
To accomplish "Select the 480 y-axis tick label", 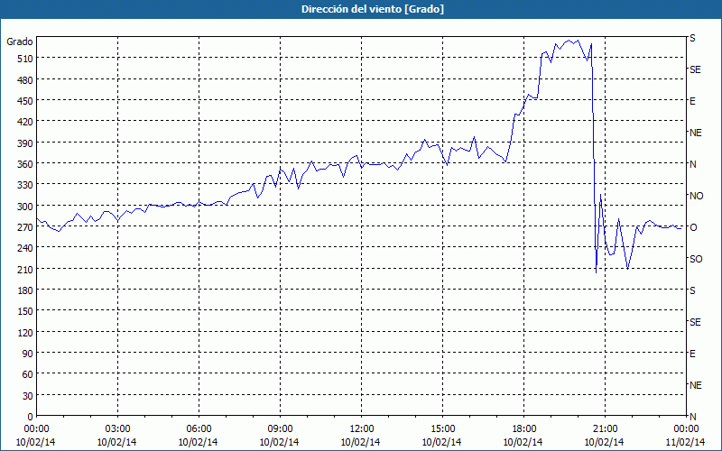I will pyautogui.click(x=24, y=80).
